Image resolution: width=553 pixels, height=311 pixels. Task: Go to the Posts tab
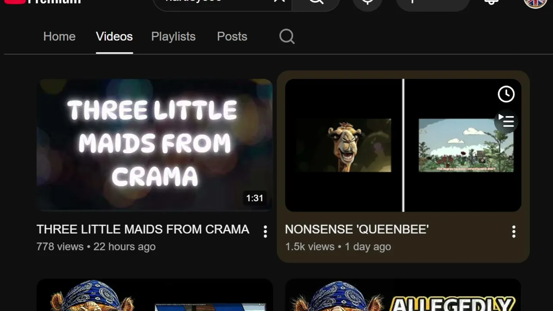point(232,36)
